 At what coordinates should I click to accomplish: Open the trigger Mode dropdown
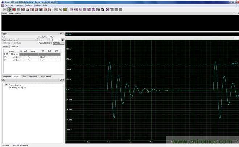pos(36,40)
